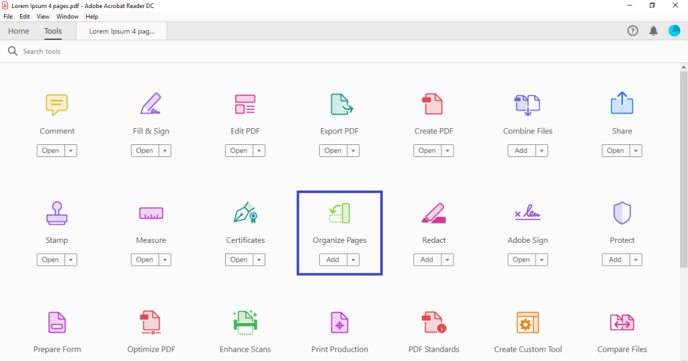Expand the Stamp dropdown arrow
Image resolution: width=688 pixels, height=361 pixels.
pos(71,260)
